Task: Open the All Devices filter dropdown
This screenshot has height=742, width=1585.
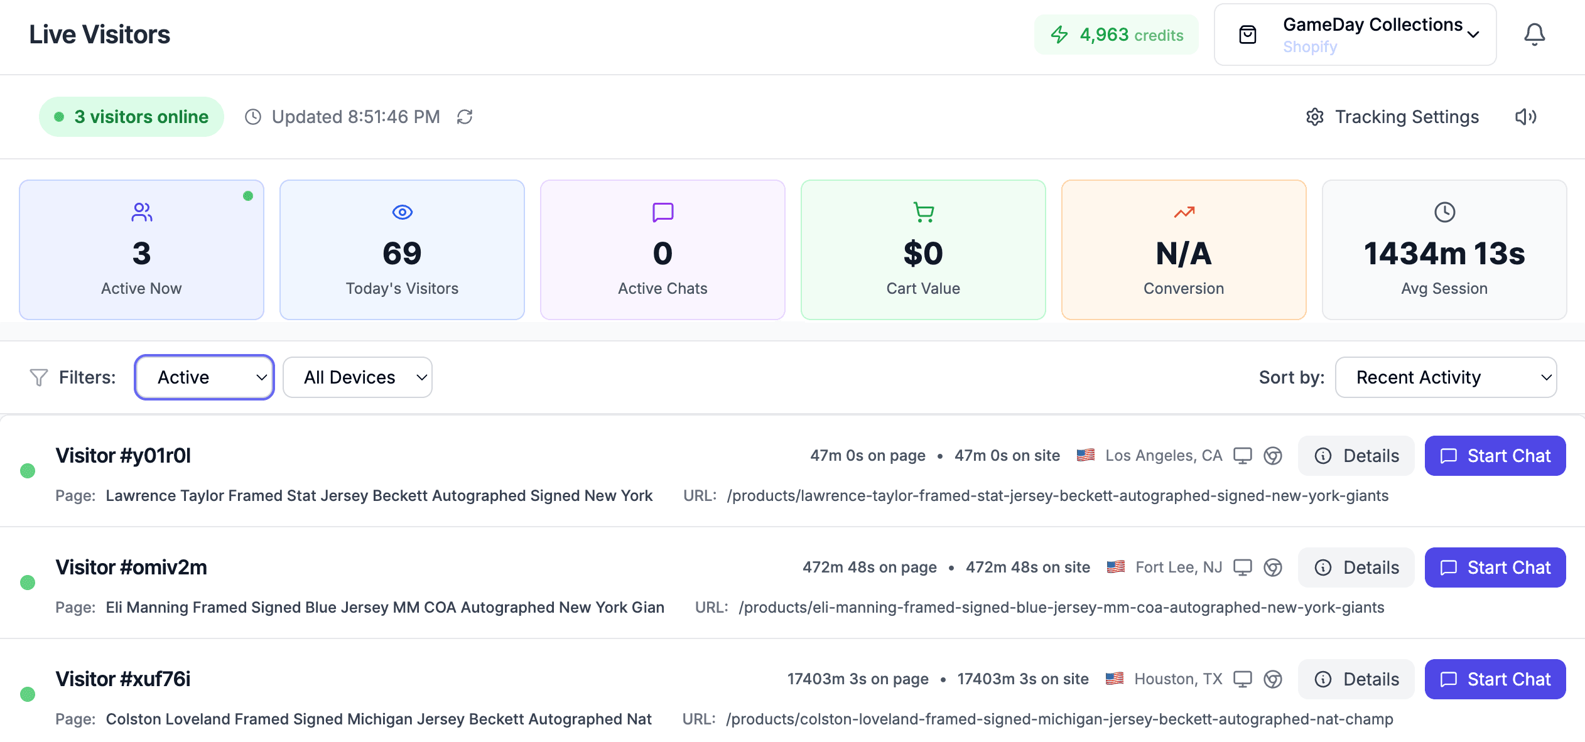Action: coord(357,377)
